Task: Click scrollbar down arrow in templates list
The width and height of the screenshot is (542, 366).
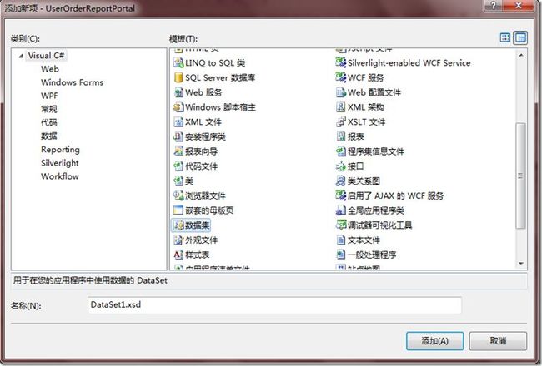Action: [521, 264]
